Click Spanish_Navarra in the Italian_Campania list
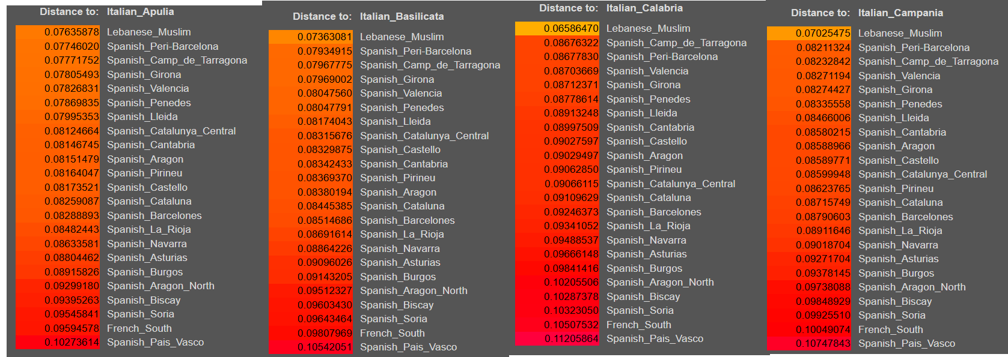The image size is (1008, 357). [898, 245]
